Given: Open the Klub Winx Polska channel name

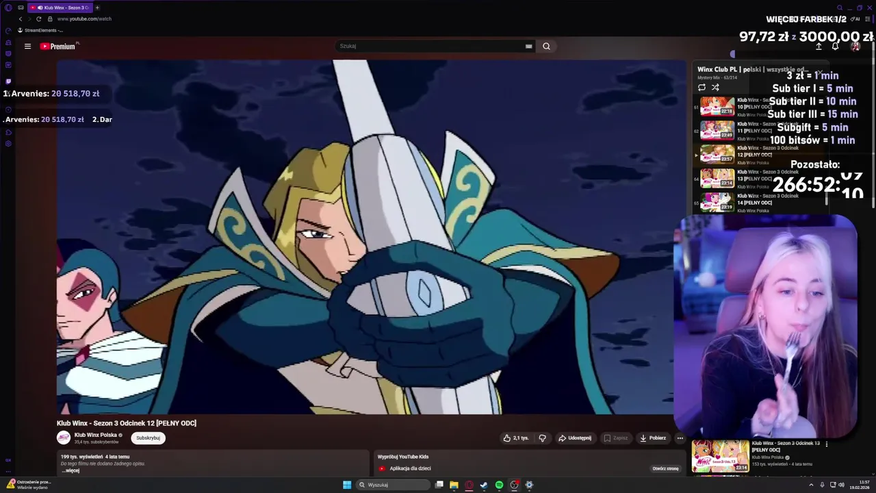Looking at the screenshot, I should tap(96, 435).
